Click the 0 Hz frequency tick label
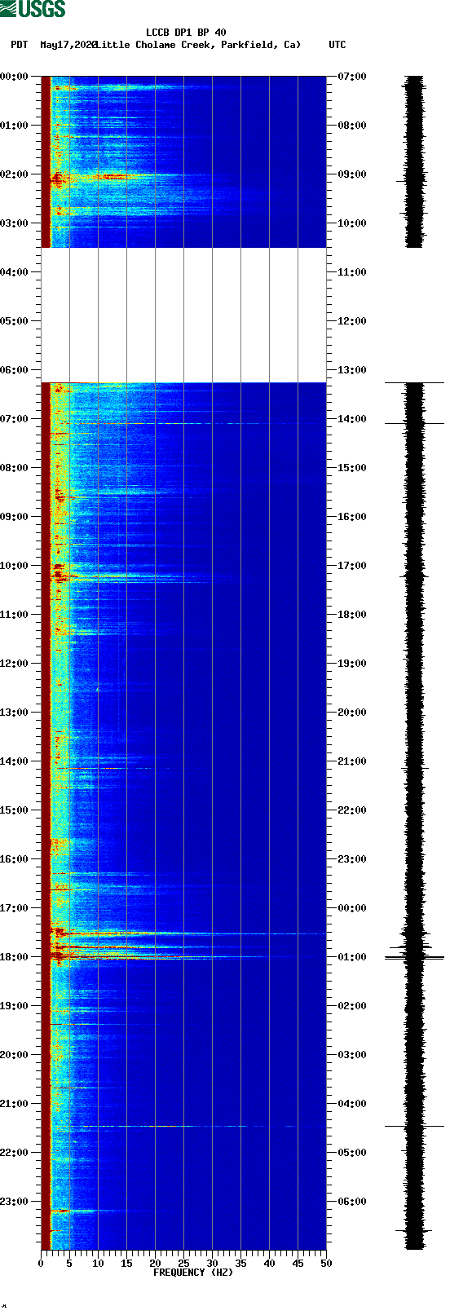Image resolution: width=450 pixels, height=1315 pixels. click(41, 1264)
